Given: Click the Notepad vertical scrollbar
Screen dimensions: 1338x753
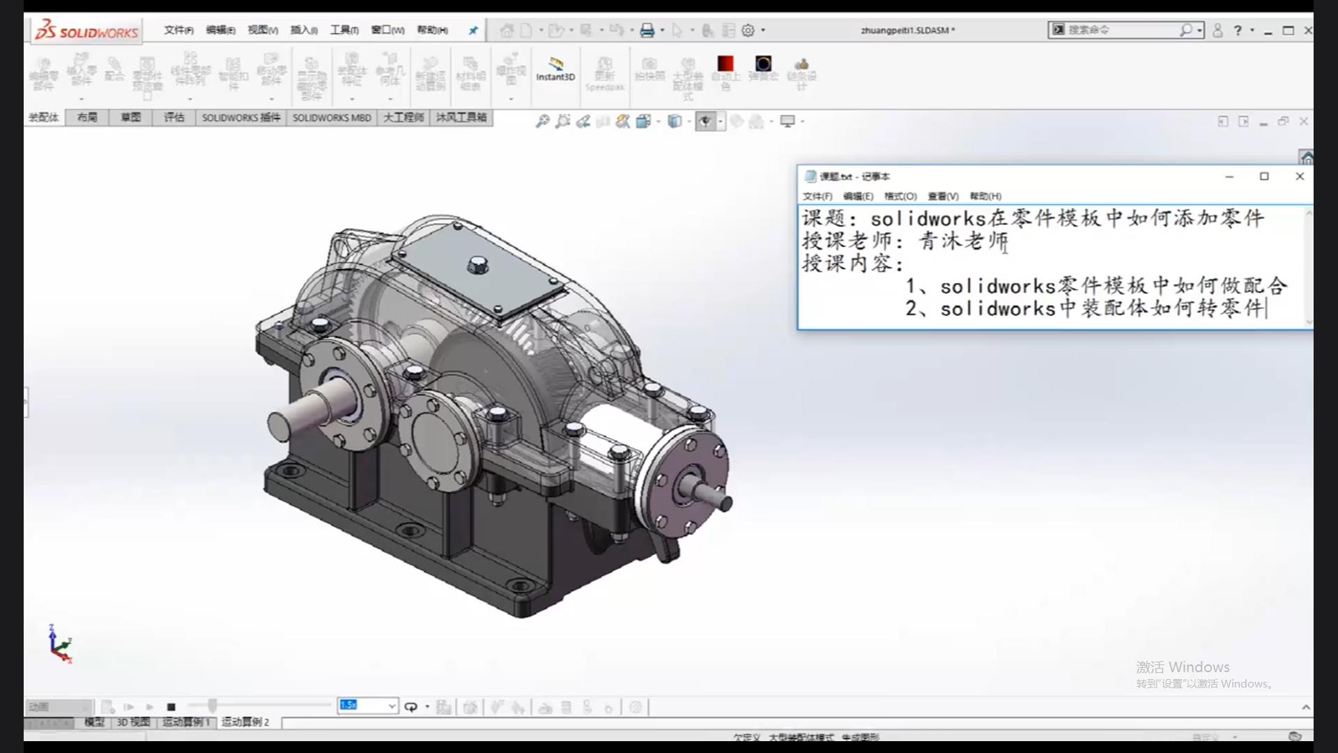Looking at the screenshot, I should (x=1308, y=266).
